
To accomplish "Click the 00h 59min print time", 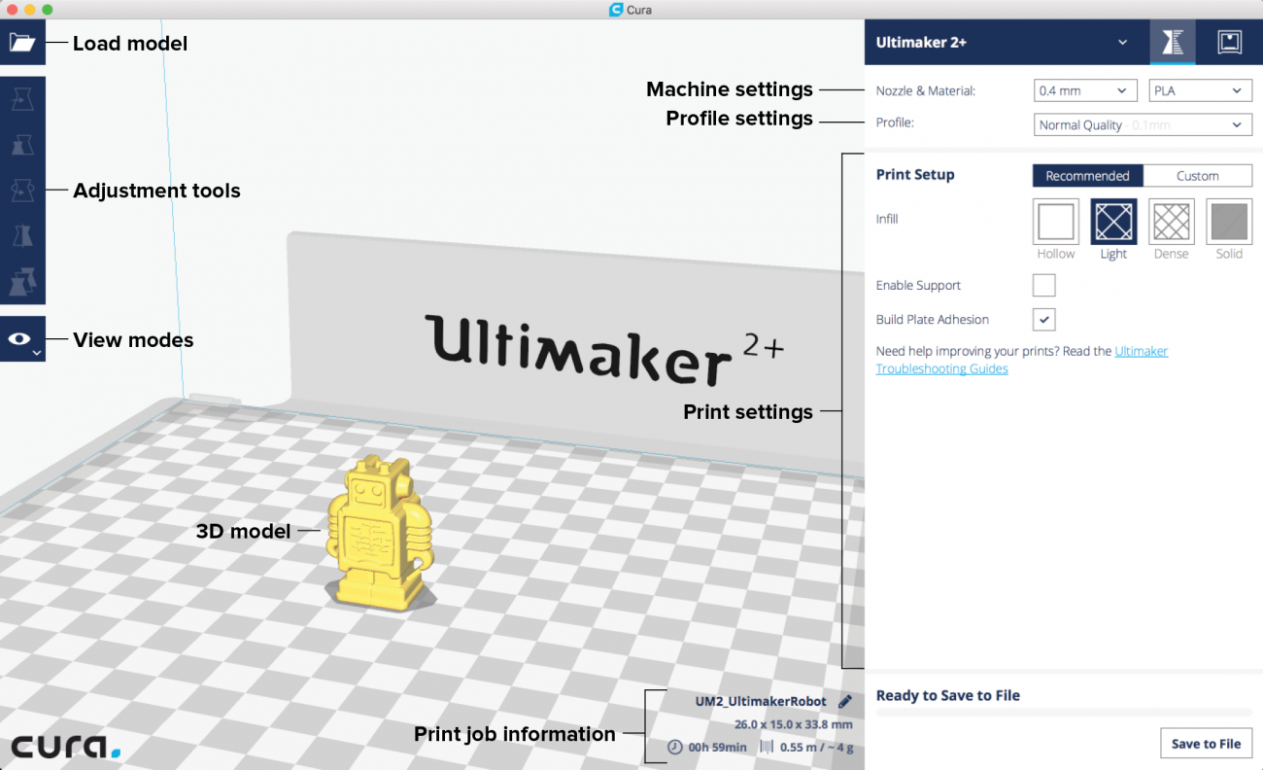I will (x=717, y=747).
